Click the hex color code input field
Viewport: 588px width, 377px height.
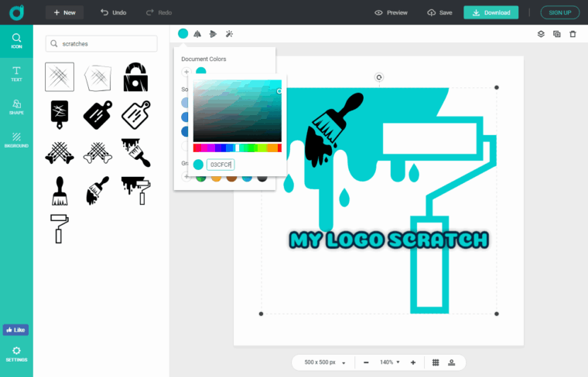click(220, 165)
